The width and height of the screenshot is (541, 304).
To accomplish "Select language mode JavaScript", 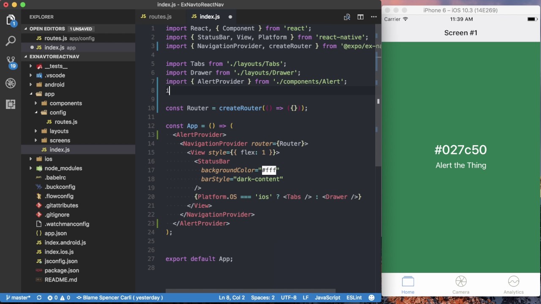I will (x=328, y=298).
